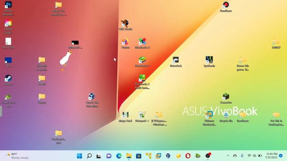This screenshot has height=161, width=287.
Task: Expand the hidden tray icons chevron
Action: tap(228, 156)
